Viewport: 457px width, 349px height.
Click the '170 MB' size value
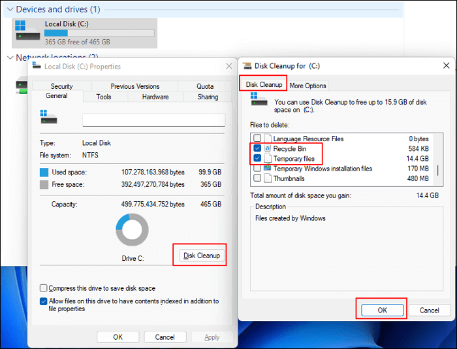pyautogui.click(x=418, y=169)
